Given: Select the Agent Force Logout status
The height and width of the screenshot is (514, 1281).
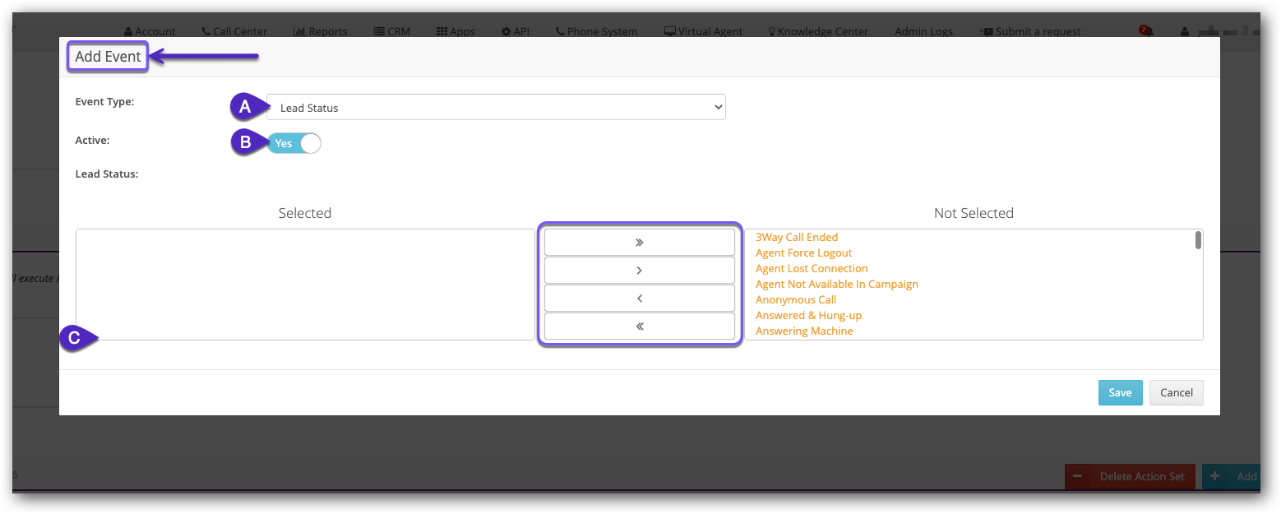Looking at the screenshot, I should pos(803,252).
